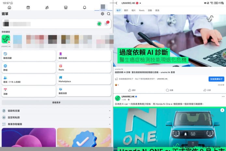The width and height of the screenshot is (226, 151).
Task: Switch to the 相片 tab
Action: 134,10
